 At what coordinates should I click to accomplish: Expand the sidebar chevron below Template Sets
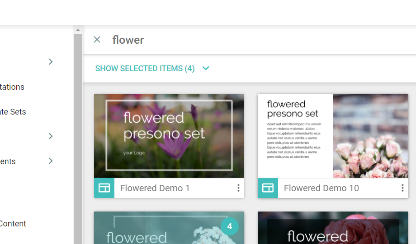click(51, 136)
